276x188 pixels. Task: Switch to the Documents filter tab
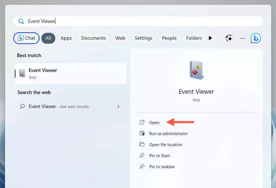coord(94,38)
